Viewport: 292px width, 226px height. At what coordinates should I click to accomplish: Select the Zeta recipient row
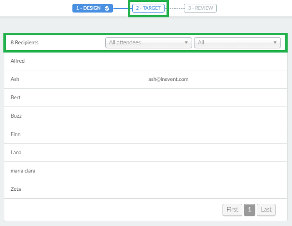(x=145, y=189)
